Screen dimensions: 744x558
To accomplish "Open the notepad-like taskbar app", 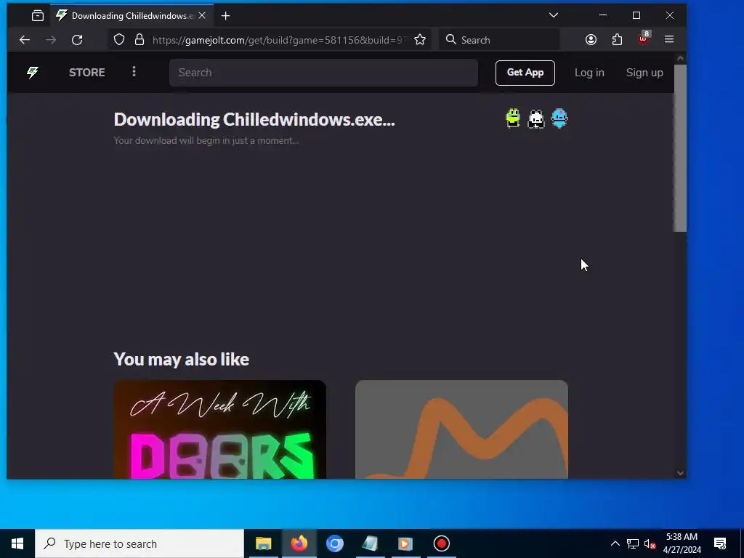I will tap(370, 543).
